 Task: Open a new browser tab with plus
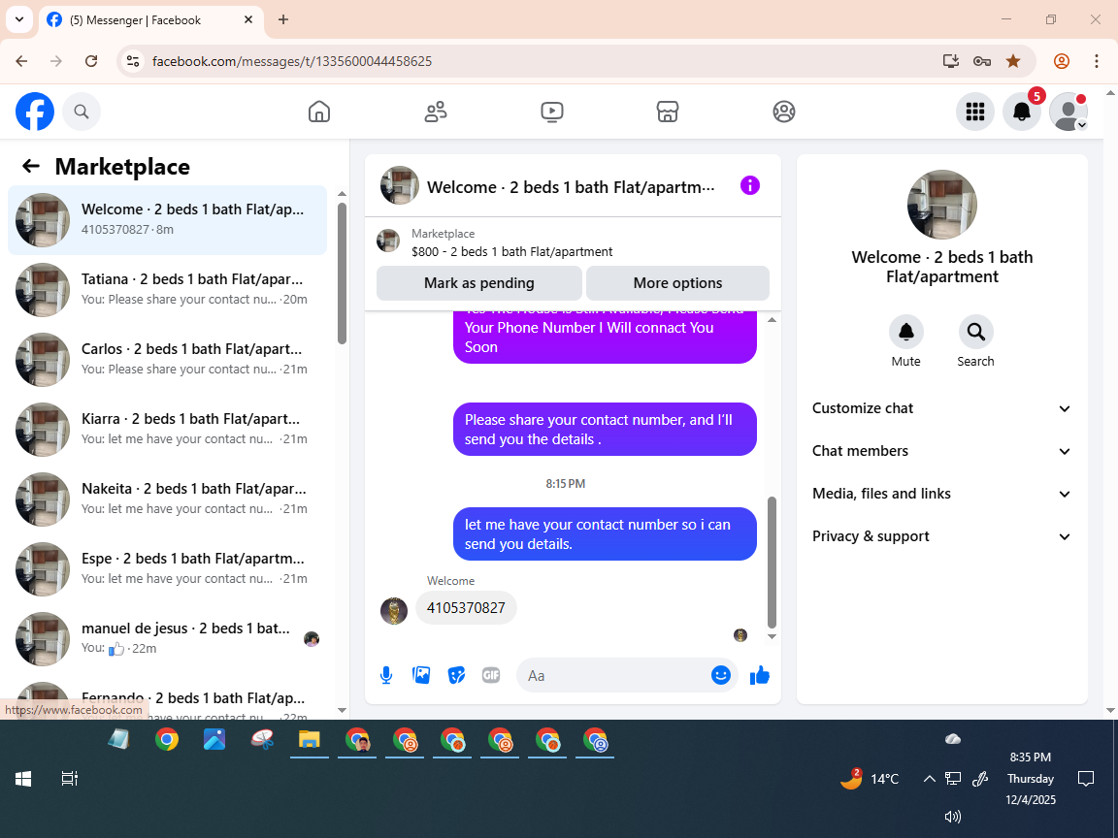coord(283,20)
